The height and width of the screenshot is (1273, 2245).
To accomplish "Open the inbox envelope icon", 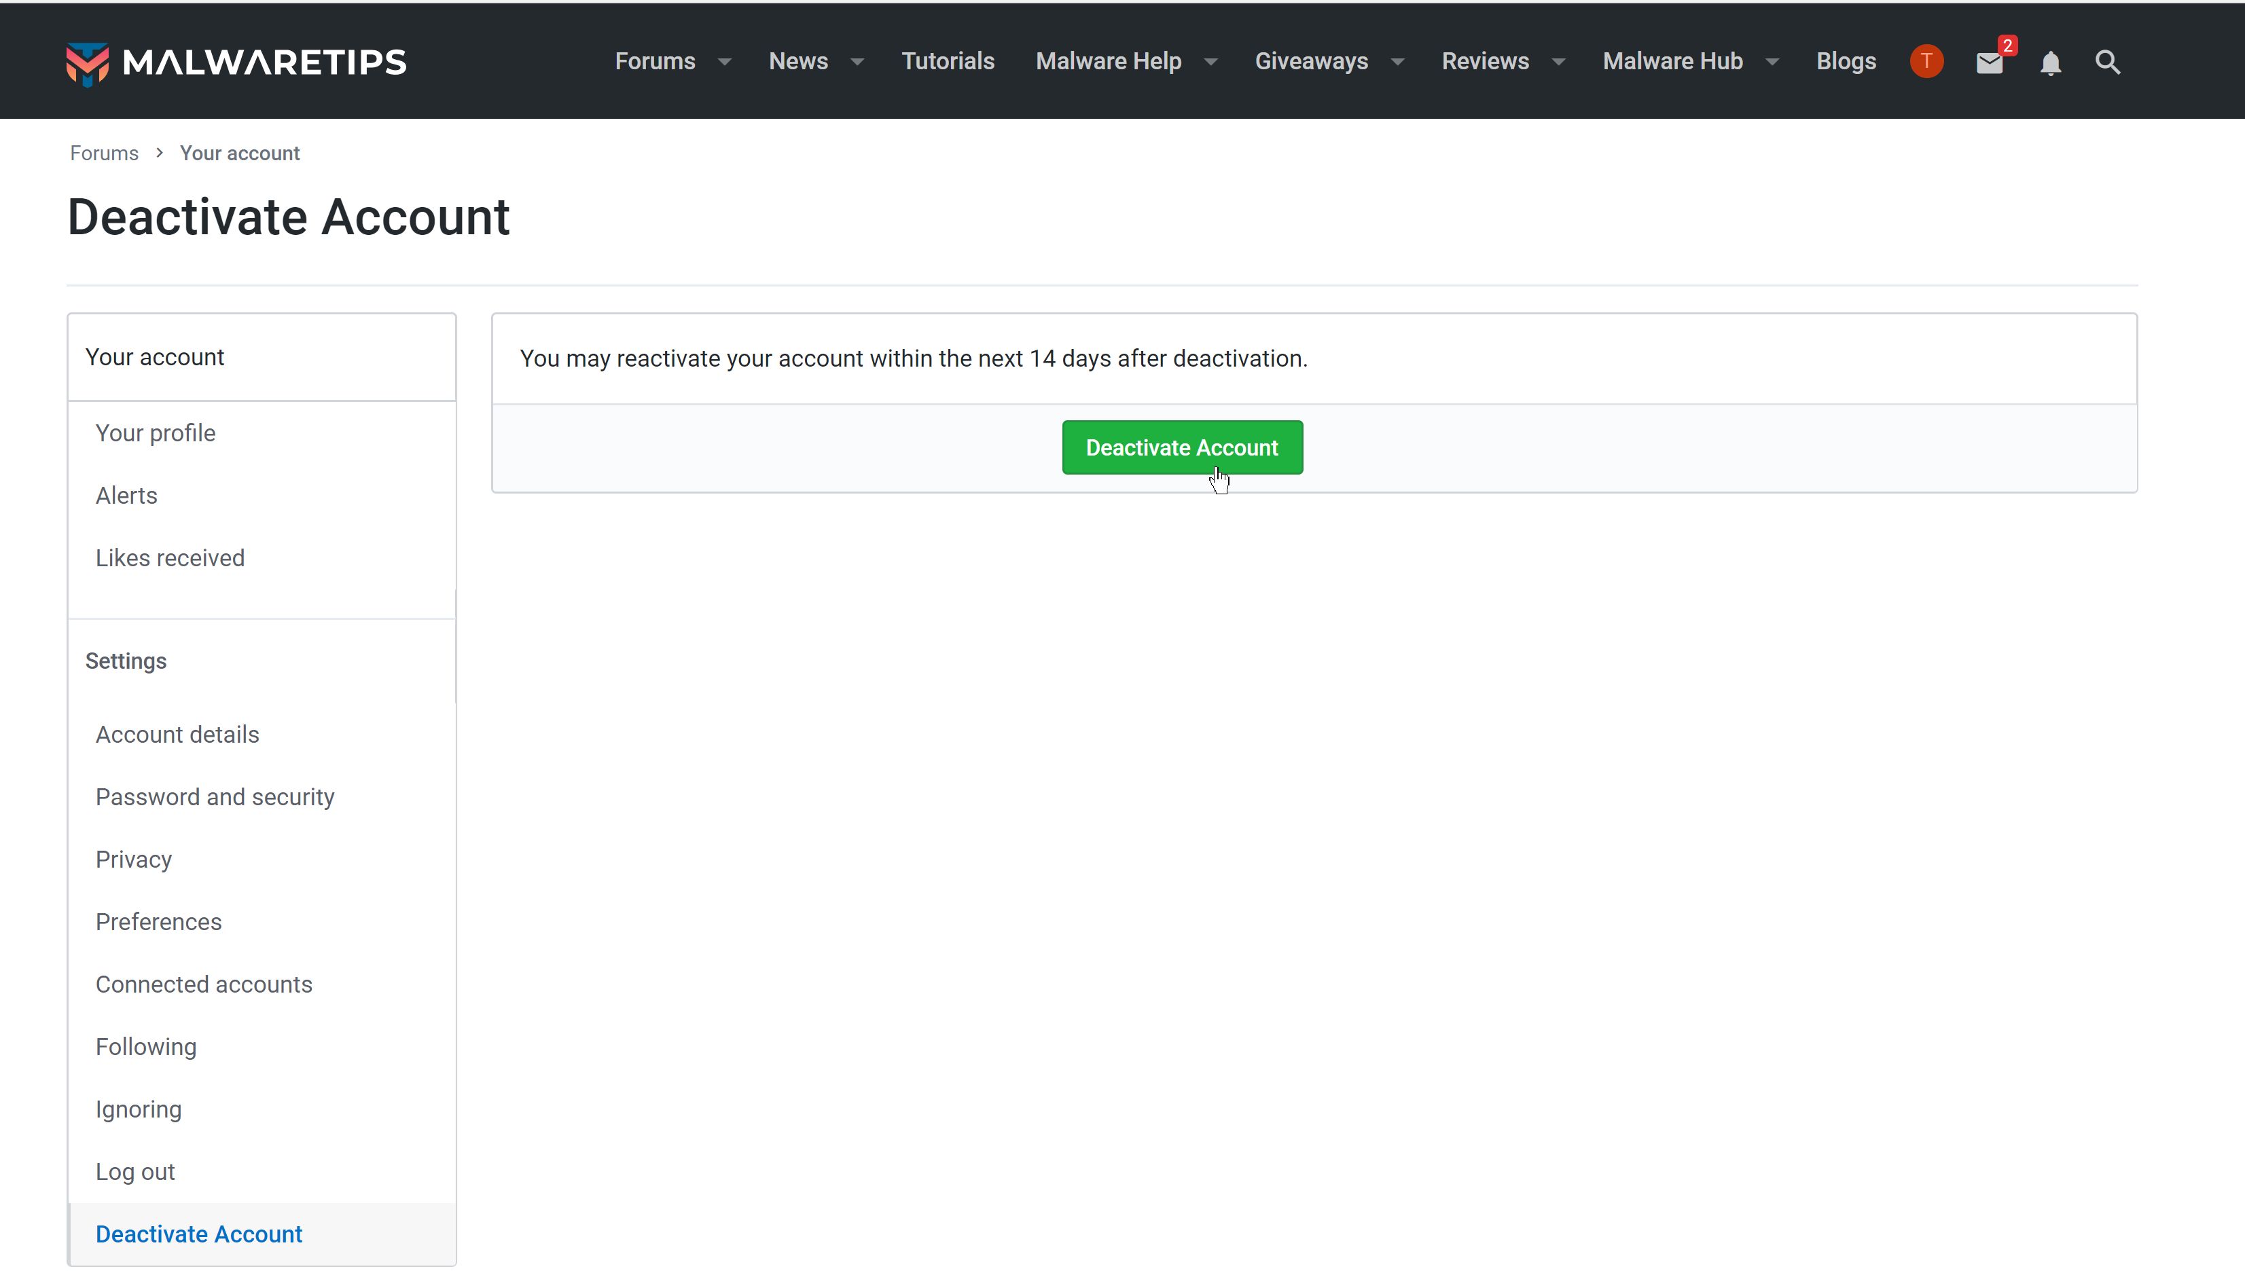I will [1989, 63].
